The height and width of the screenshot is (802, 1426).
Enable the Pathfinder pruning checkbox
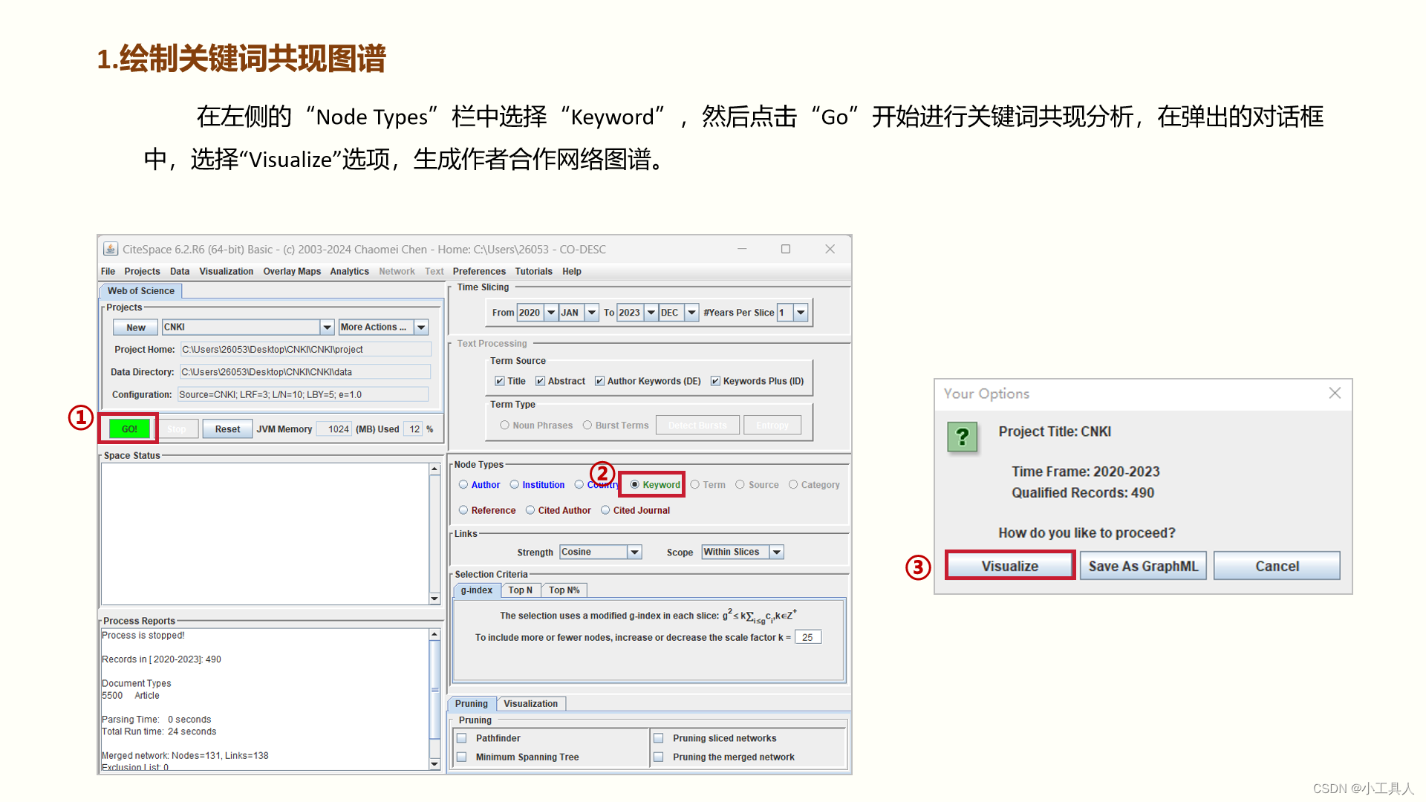tap(462, 738)
